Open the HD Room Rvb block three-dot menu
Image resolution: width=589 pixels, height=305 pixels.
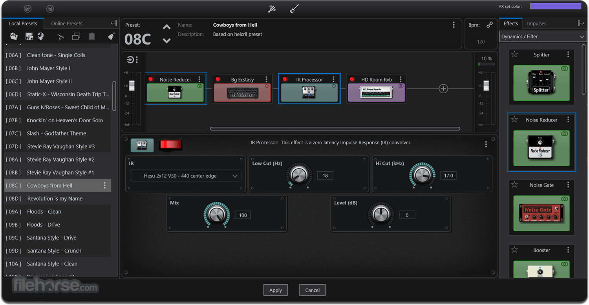(x=401, y=79)
